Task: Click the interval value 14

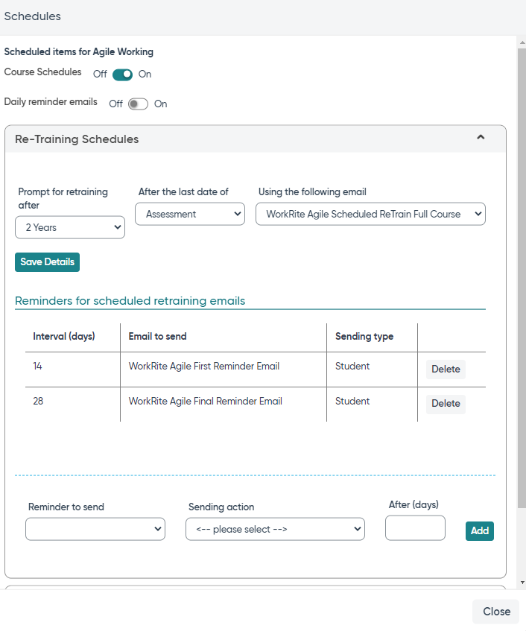Action: tap(37, 367)
